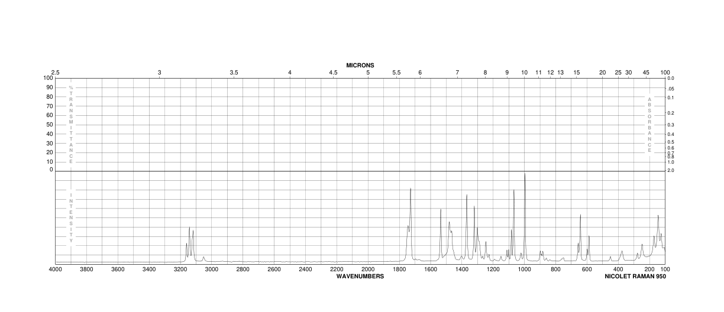The height and width of the screenshot is (312, 724).
Task: Click the 2000 wavenumber tick label
Action: 368,269
